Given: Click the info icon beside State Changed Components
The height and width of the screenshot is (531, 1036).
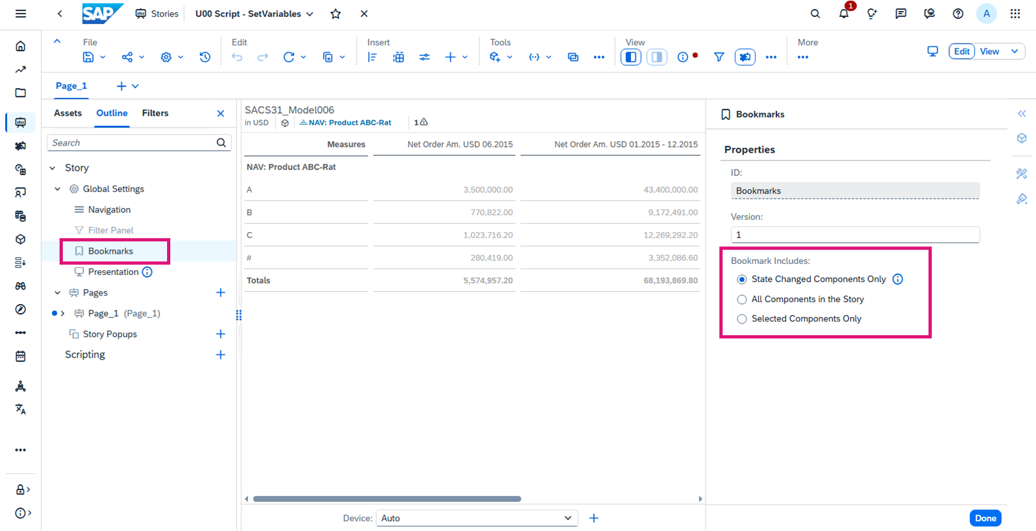Looking at the screenshot, I should (x=897, y=279).
